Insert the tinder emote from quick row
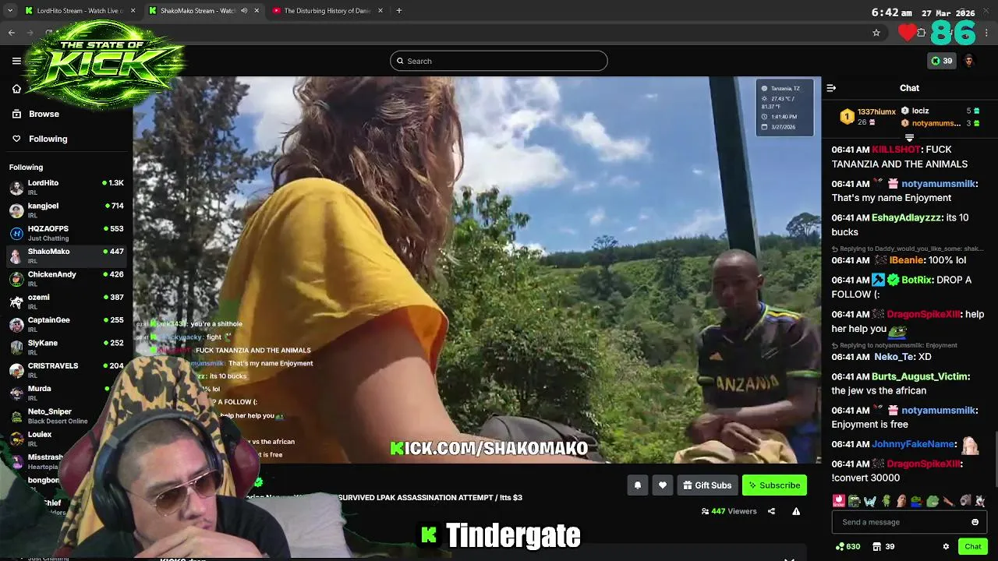Viewport: 998px width, 561px height. coord(838,501)
